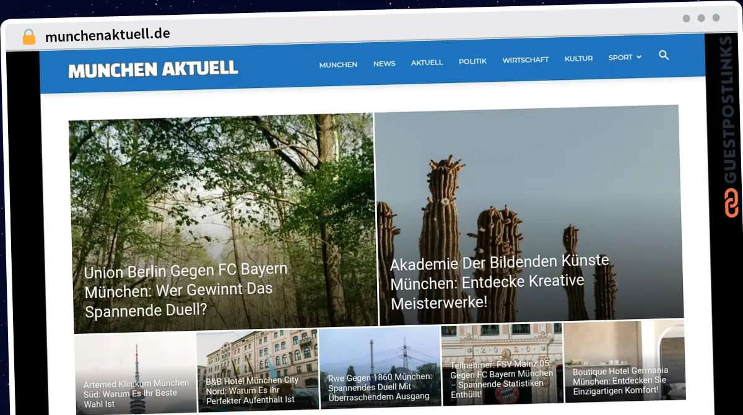Click the munchenaktuell.de address bar text

tap(108, 35)
